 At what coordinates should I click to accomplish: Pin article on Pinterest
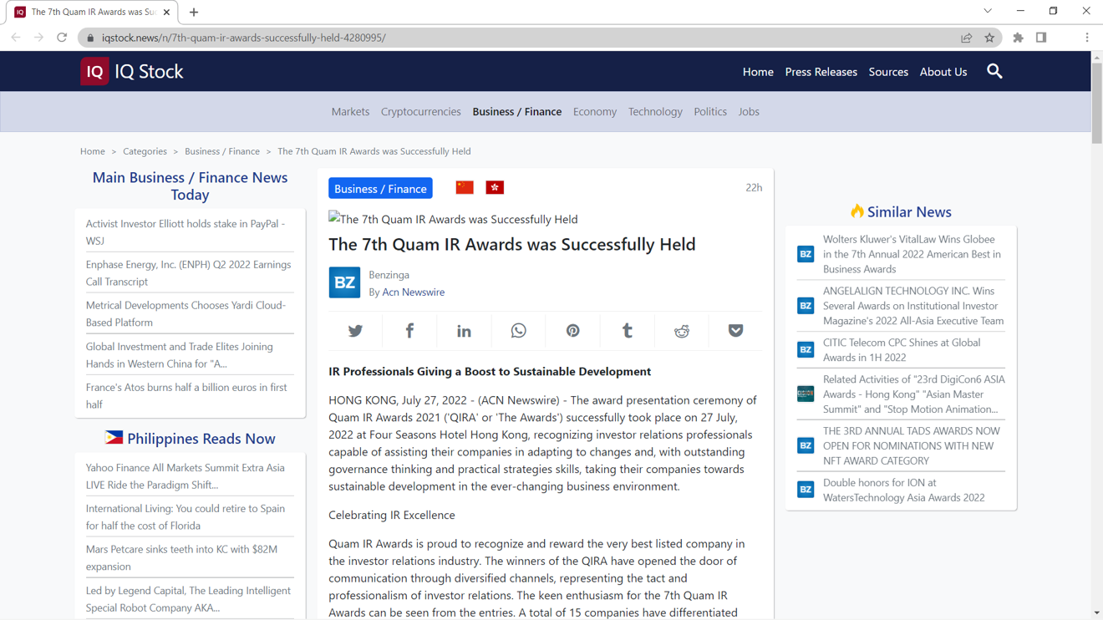(x=572, y=331)
